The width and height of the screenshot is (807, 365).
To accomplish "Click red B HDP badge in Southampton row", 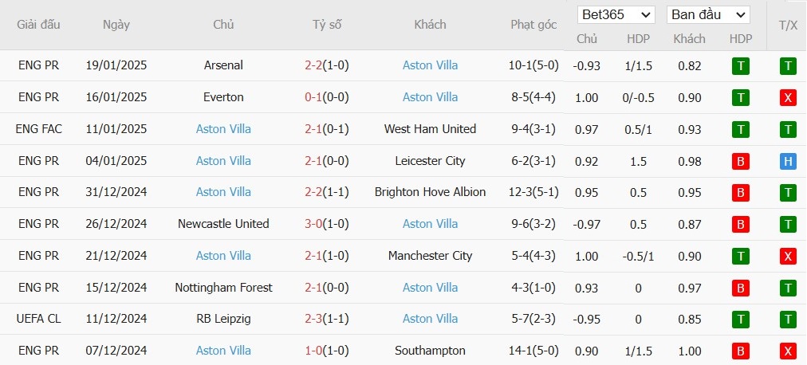I will tap(741, 351).
